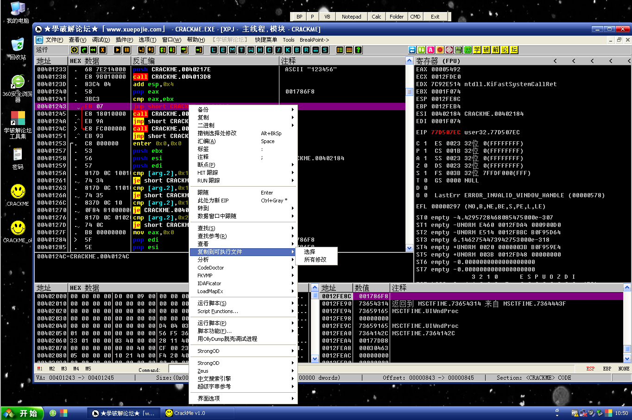Open Executable modules via E icon
Image resolution: width=632 pixels, height=420 pixels.
tap(223, 50)
